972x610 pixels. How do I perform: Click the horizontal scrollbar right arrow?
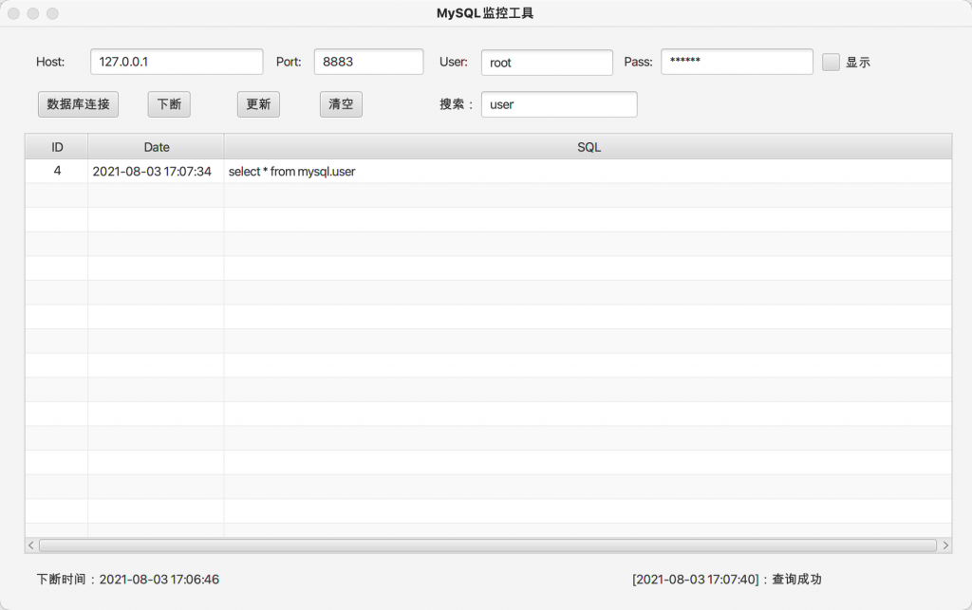(945, 545)
